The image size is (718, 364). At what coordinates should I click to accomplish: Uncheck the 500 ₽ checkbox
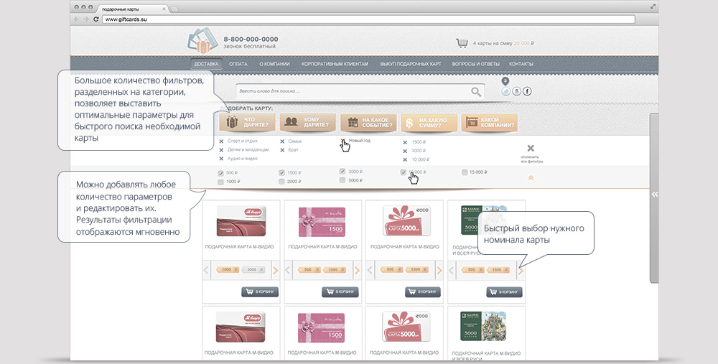point(220,173)
